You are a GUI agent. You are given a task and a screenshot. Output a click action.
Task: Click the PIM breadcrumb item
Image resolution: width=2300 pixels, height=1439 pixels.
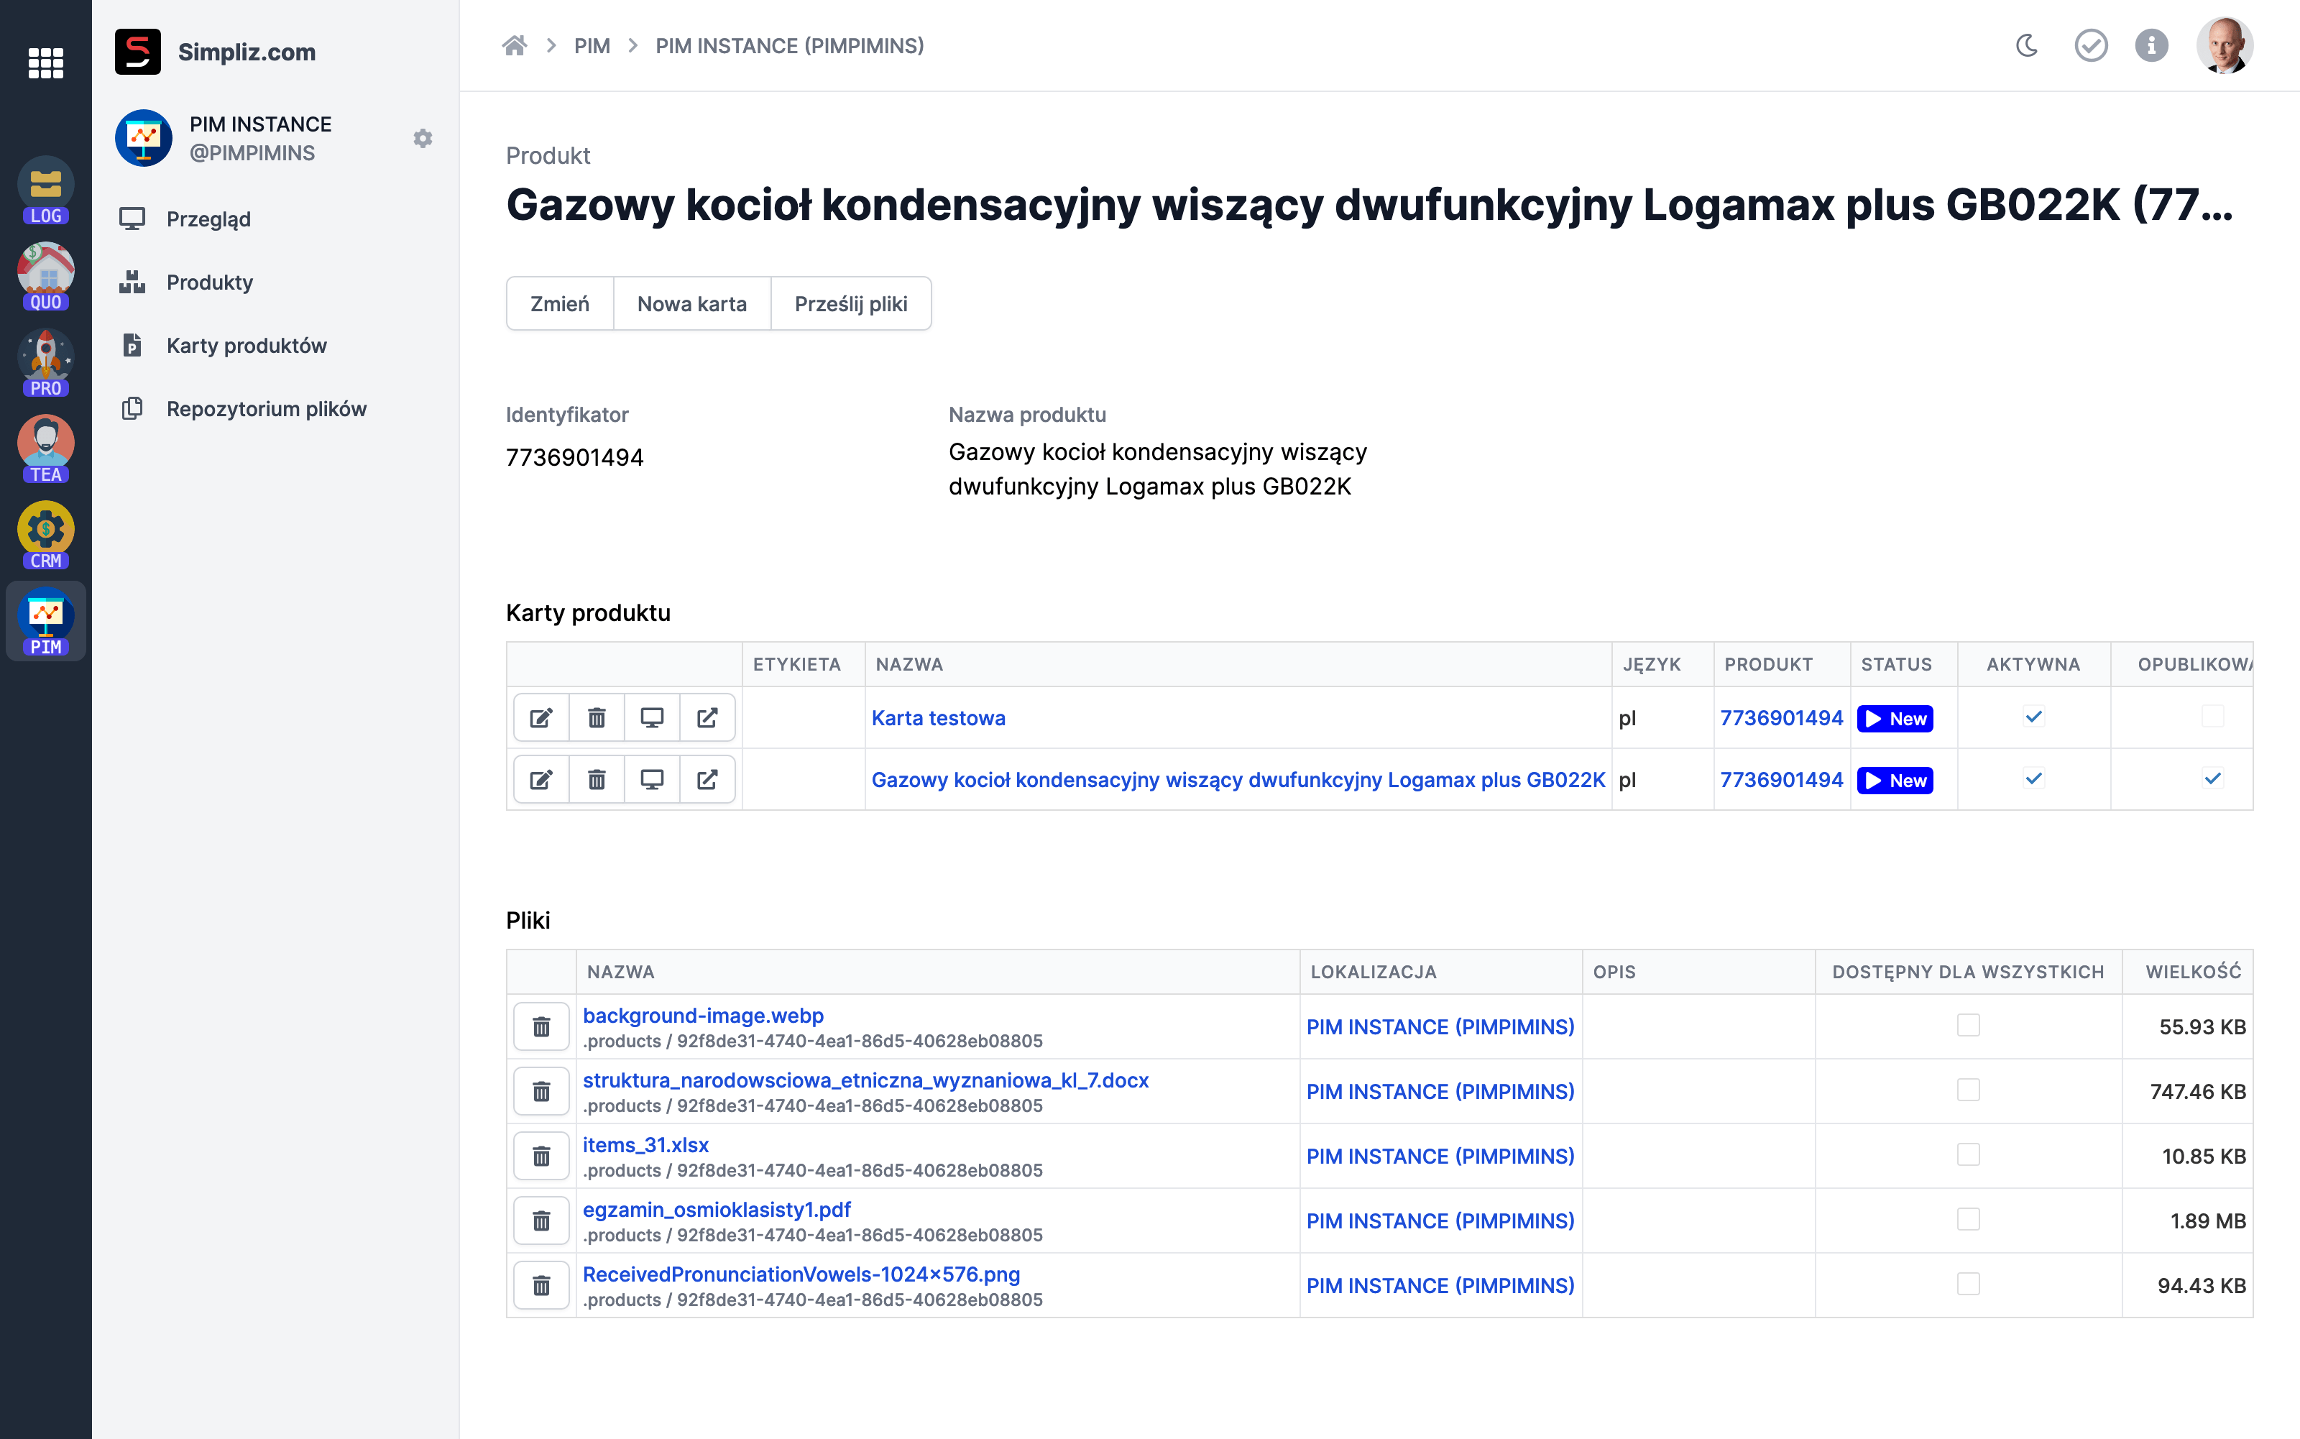pos(592,46)
